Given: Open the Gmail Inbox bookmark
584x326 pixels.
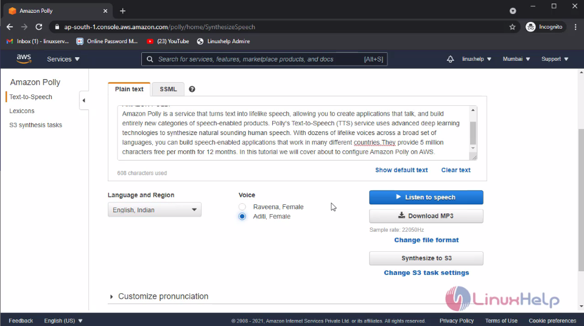Looking at the screenshot, I should pos(38,41).
